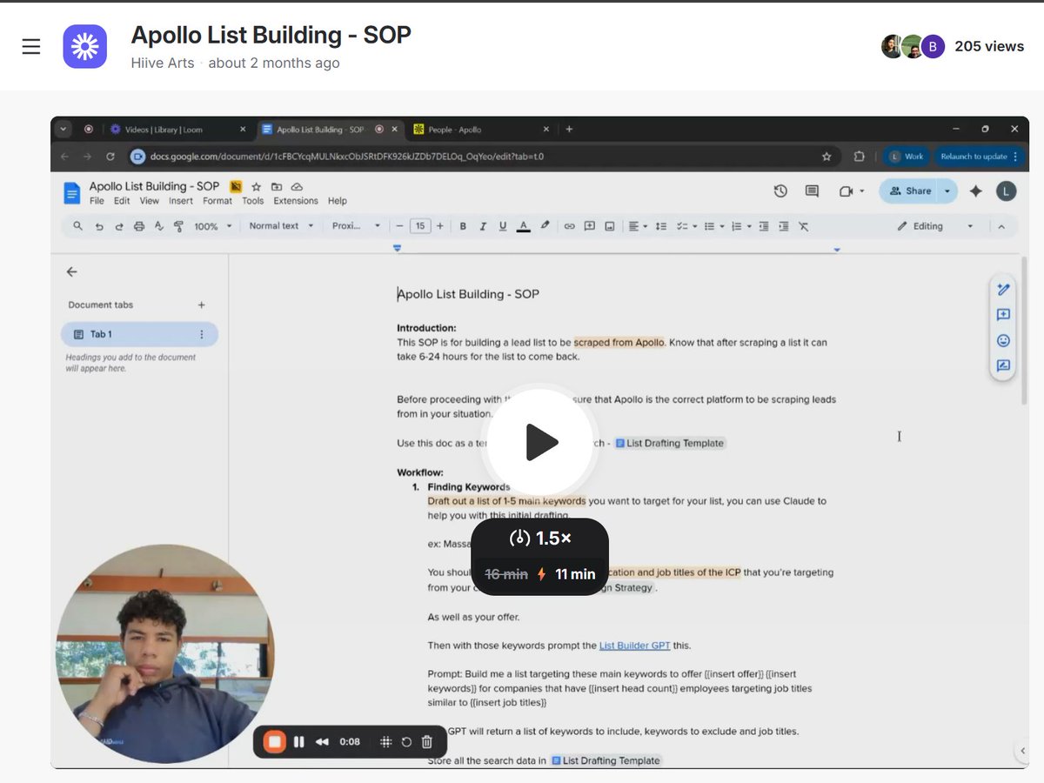This screenshot has width=1044, height=783.
Task: Star the Apollo List Building document
Action: click(x=257, y=187)
